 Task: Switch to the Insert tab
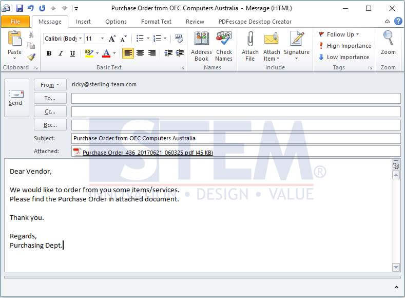tap(83, 22)
